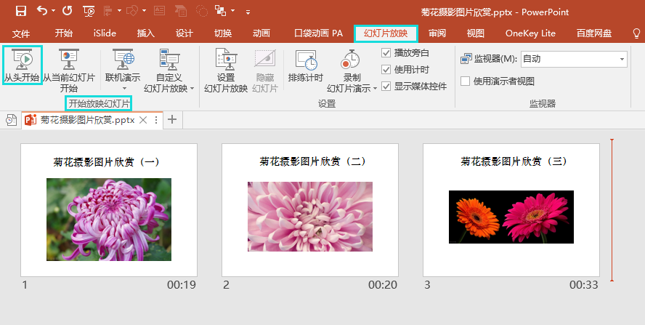
Task: Toggle Show Media Controls (显示媒体控件) checkbox
Action: click(x=386, y=87)
